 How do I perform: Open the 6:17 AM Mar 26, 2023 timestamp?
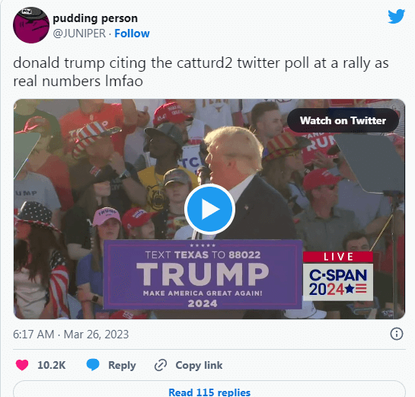pyautogui.click(x=71, y=335)
